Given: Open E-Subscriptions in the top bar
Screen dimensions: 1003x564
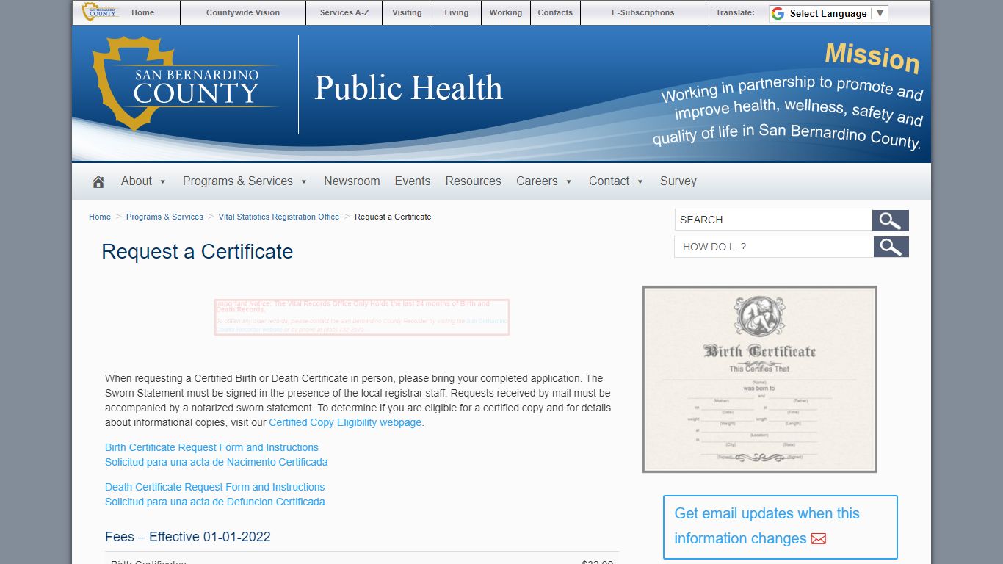Looking at the screenshot, I should pyautogui.click(x=643, y=12).
